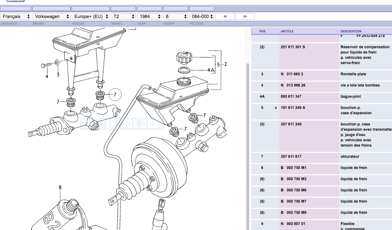392x230 pixels.
Task: Select the obturateur row 357 611 817
Action: (291, 157)
